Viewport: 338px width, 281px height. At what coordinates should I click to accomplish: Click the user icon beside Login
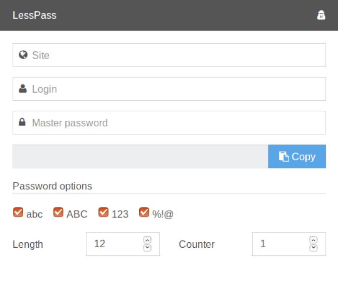coord(23,89)
